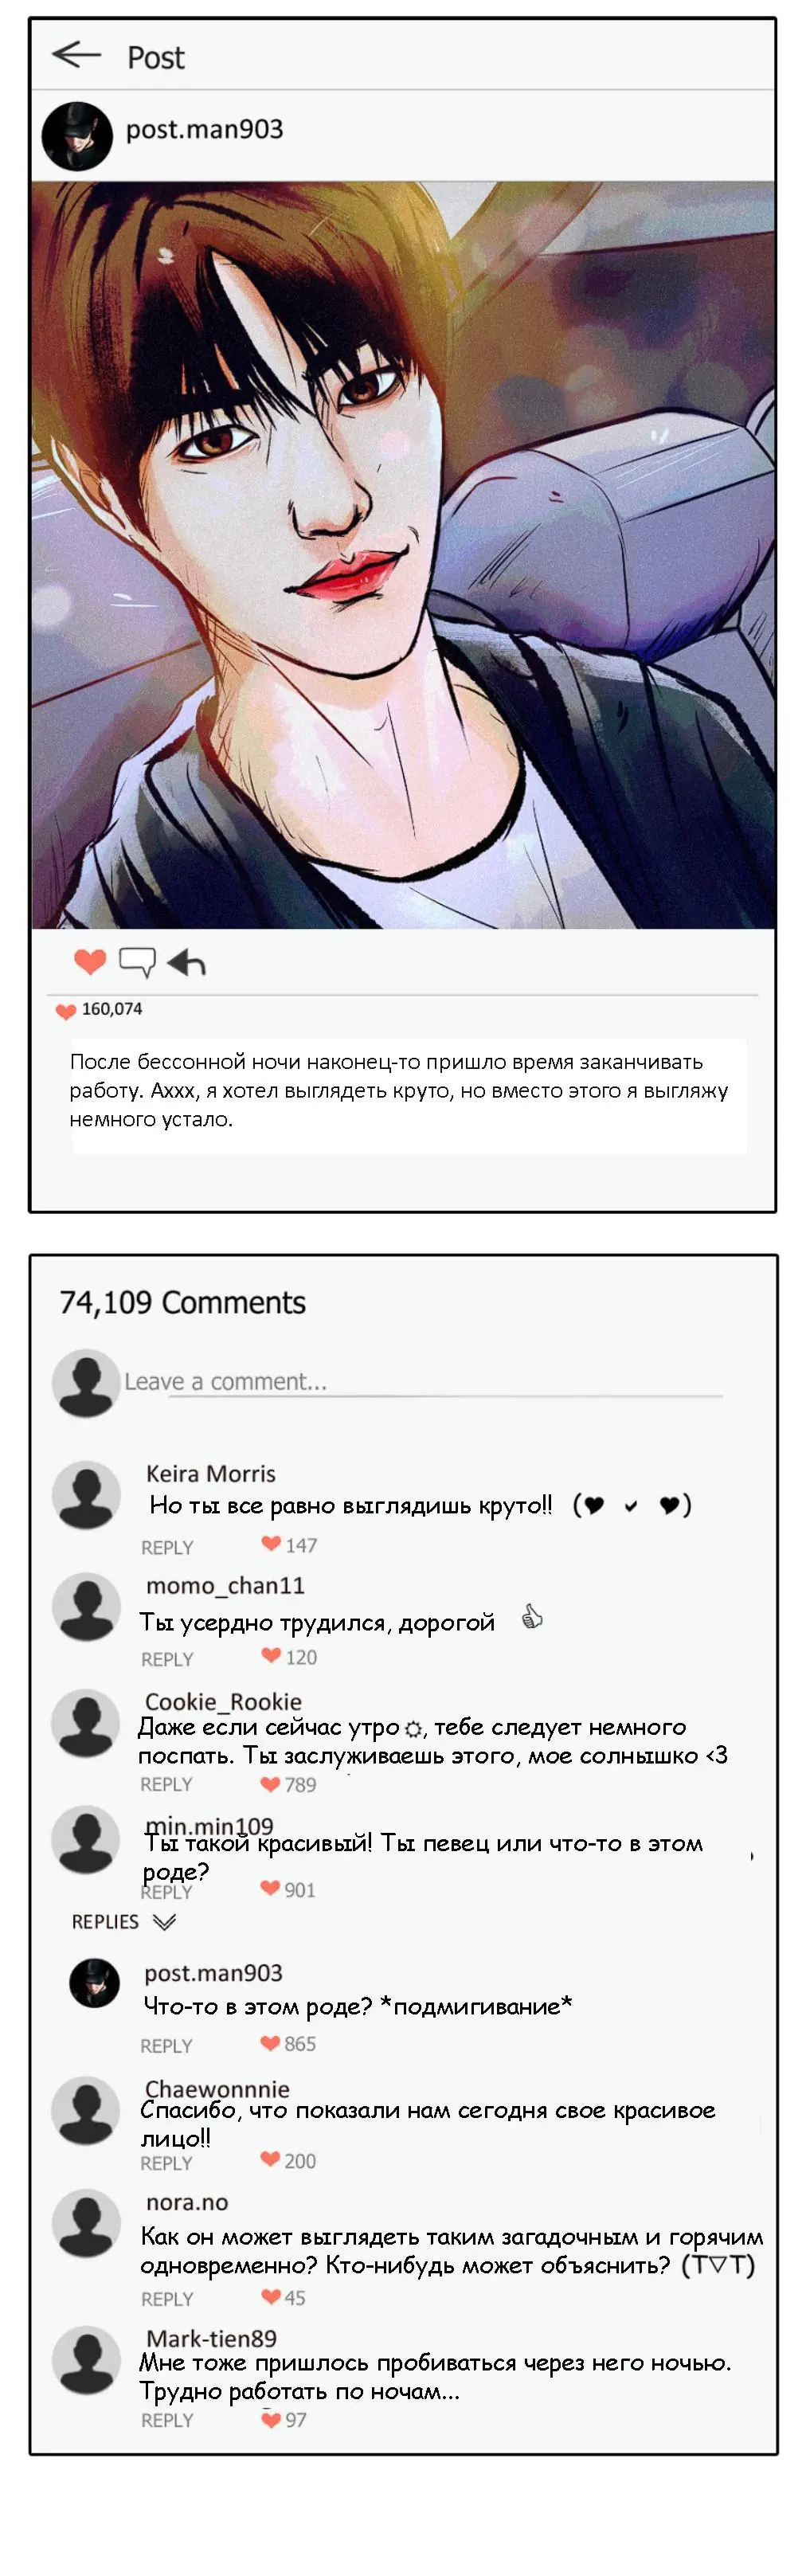
Task: Go back using the arrow icon
Action: 77,54
